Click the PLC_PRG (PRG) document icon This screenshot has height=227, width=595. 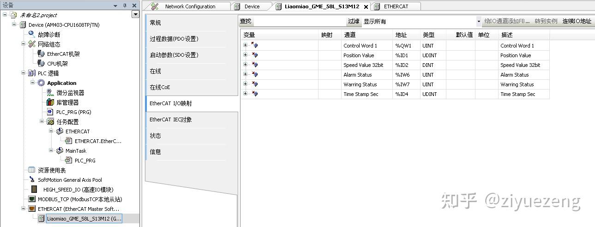(x=50, y=112)
